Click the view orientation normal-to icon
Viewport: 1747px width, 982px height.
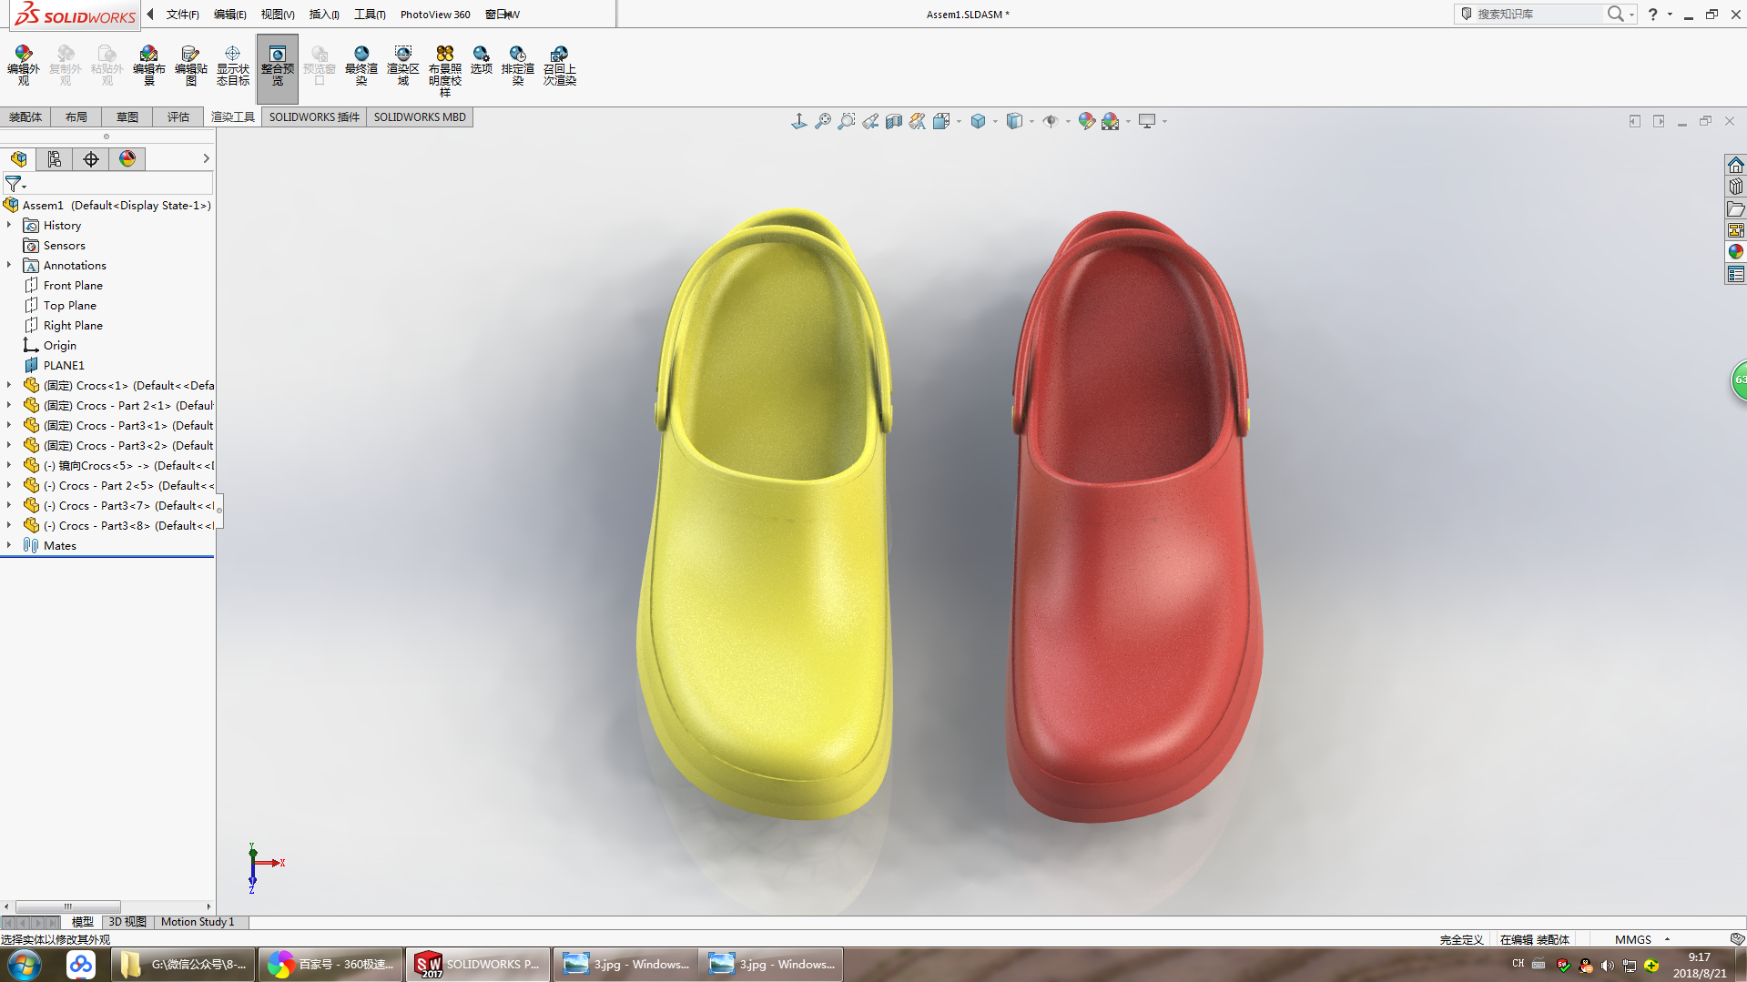[799, 121]
